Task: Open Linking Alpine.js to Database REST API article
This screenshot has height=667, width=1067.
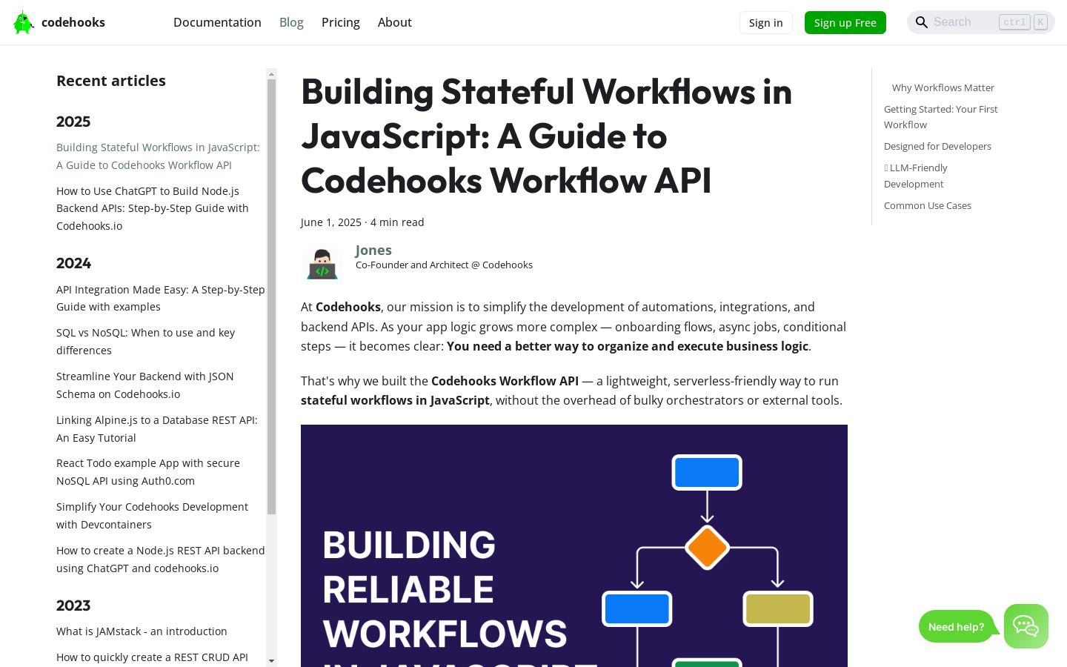Action: point(157,429)
